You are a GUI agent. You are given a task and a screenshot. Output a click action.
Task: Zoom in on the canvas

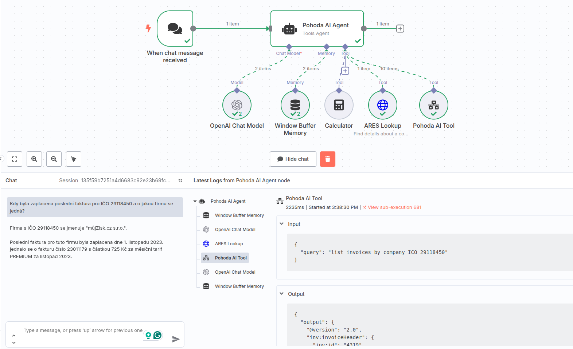(x=34, y=159)
